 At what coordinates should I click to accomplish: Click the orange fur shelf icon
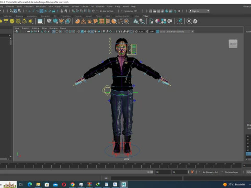(x=89, y=21)
